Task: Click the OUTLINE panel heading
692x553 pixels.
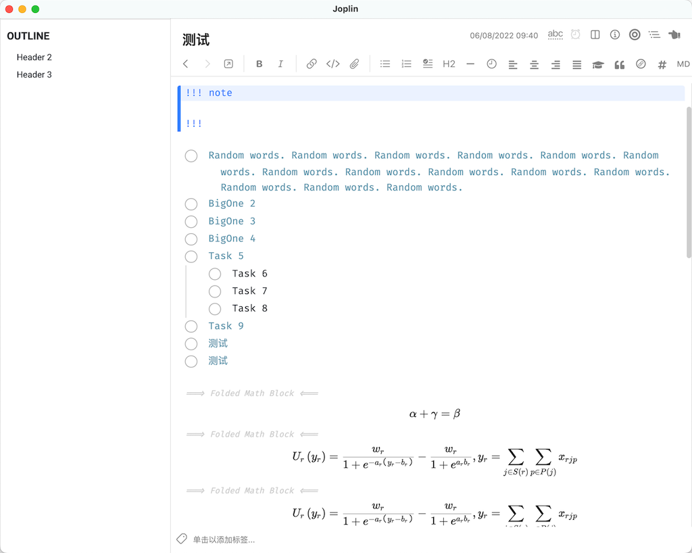Action: click(28, 37)
